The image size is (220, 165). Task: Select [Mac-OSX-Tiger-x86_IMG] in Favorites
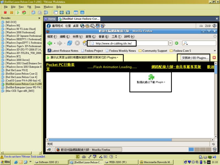(20, 91)
